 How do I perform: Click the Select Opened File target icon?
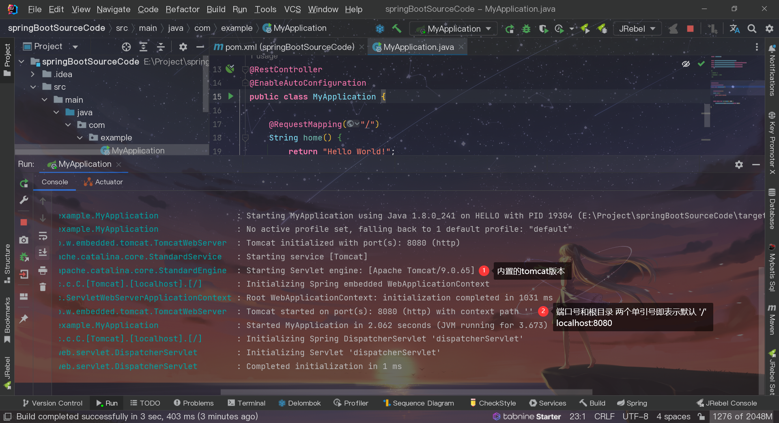pos(126,47)
